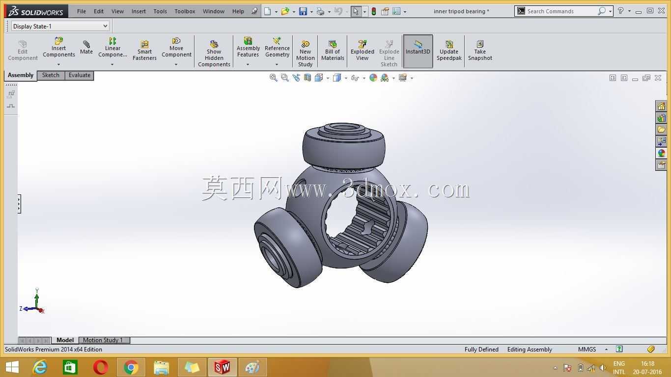Click Hide/Show Items glasses icon
Viewport: 671px width, 377px height.
(x=355, y=78)
